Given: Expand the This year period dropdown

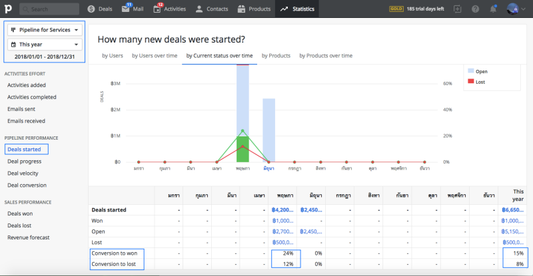Looking at the screenshot, I should click(45, 45).
